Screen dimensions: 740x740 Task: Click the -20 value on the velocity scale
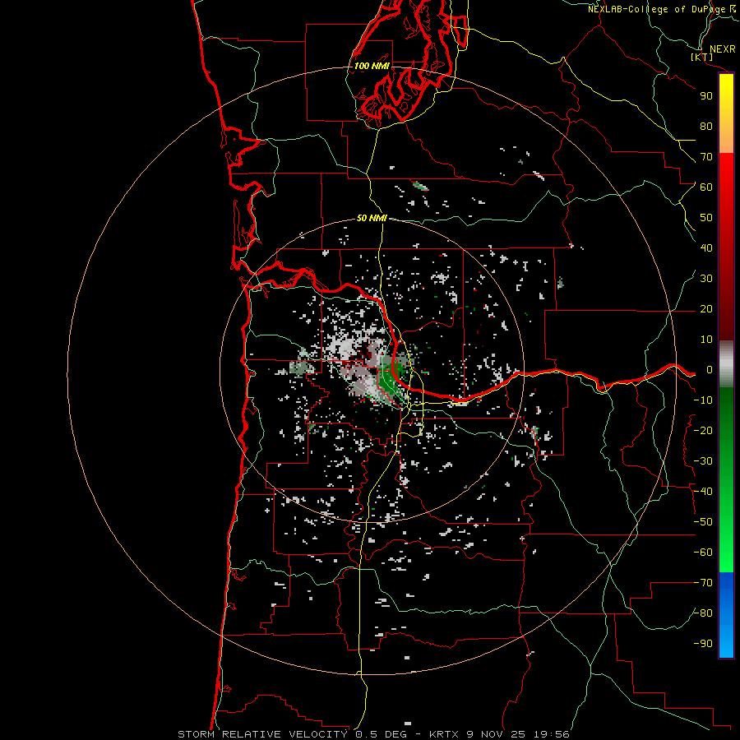(x=703, y=430)
